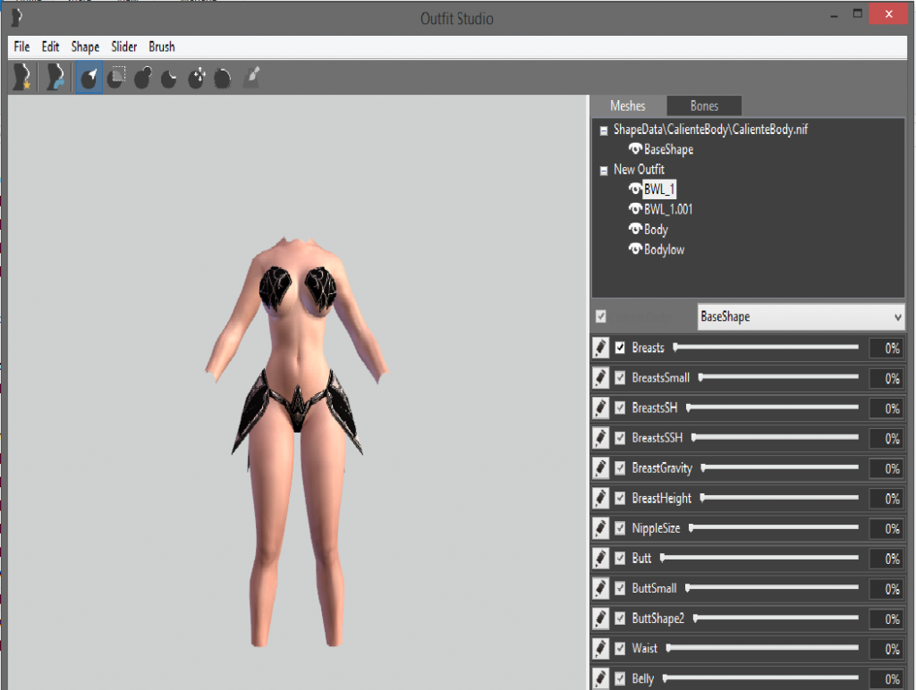Collapse the CalienteBody.nif tree node
The height and width of the screenshot is (690, 916).
pyautogui.click(x=604, y=129)
